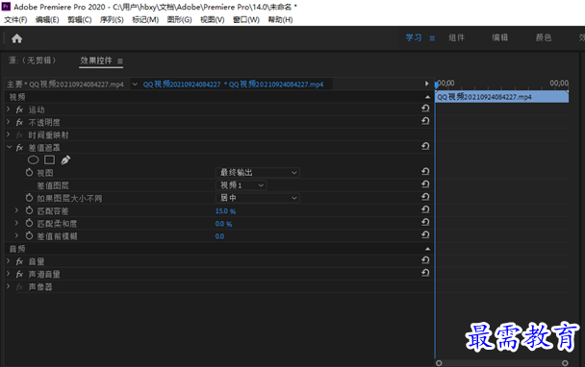Open the 视图(V) menu
The image size is (585, 367).
(x=213, y=20)
